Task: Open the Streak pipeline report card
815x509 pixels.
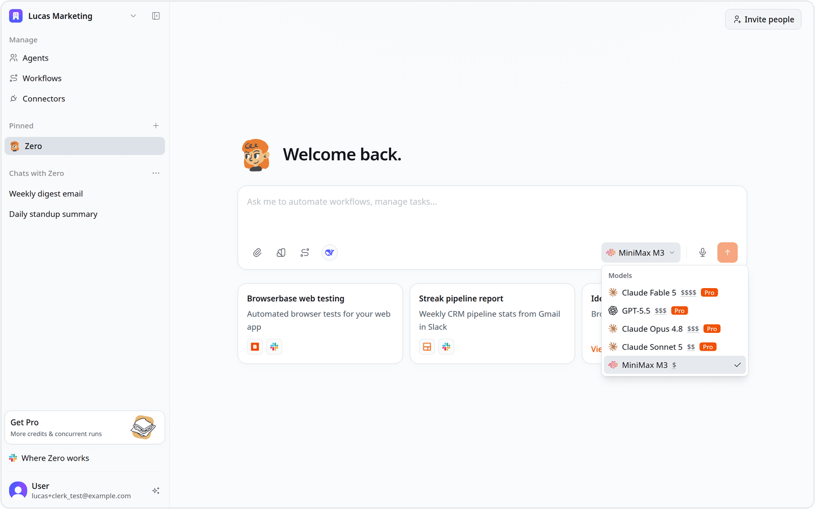Action: click(x=492, y=324)
